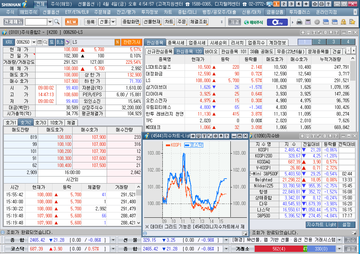Viewport: 360px width, 254px height.
Task: Switch to virtual screen 2 in title bar
Action: 284,4
